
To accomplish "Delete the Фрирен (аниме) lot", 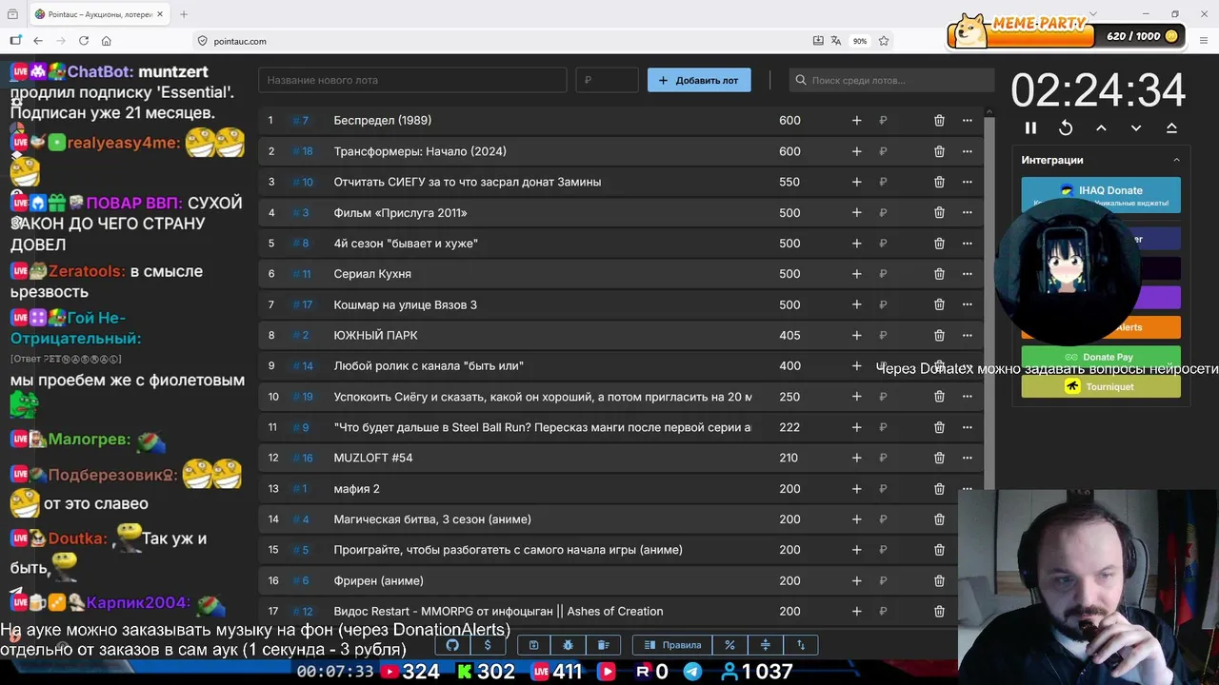I will point(939,580).
